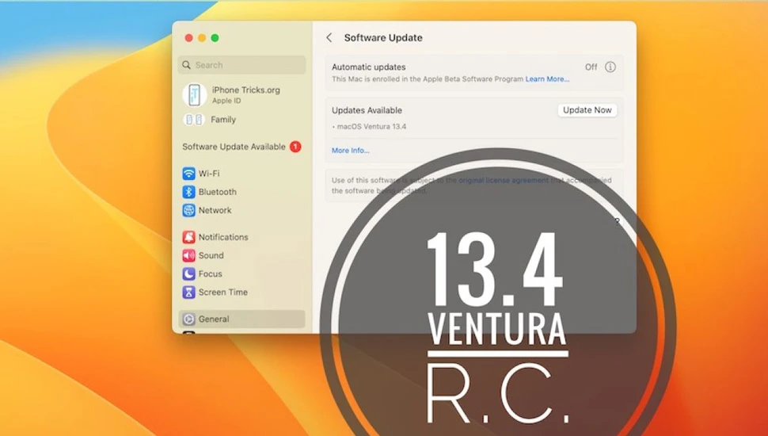Open iPhone Tricks.org Apple ID settings

246,90
